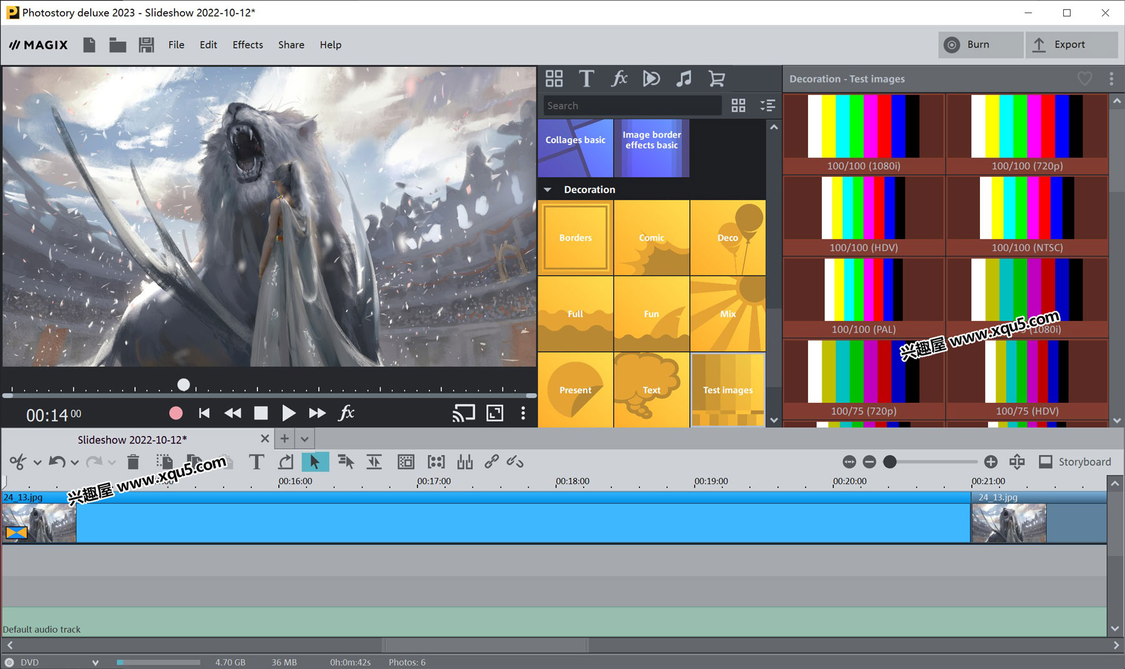Open preview fx effects button
1125x669 pixels.
[346, 413]
